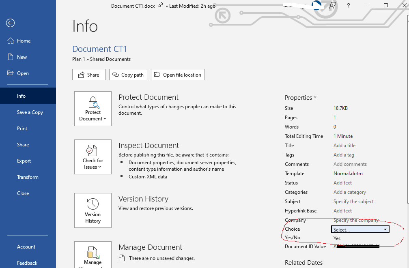Click the Plan 1 » Shared Documents path
Image resolution: width=409 pixels, height=268 pixels.
[101, 59]
